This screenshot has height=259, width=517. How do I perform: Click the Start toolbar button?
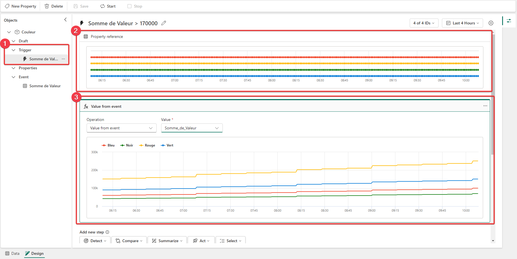click(108, 6)
